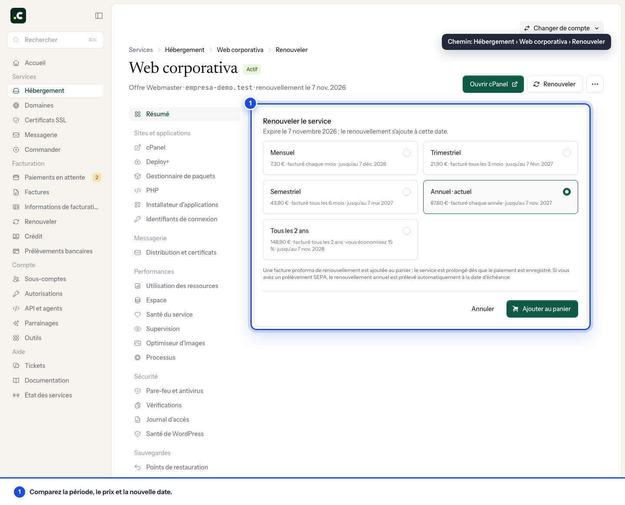Open the Changer de compte dropdown
Viewport: 625px width, 505px height.
(562, 28)
